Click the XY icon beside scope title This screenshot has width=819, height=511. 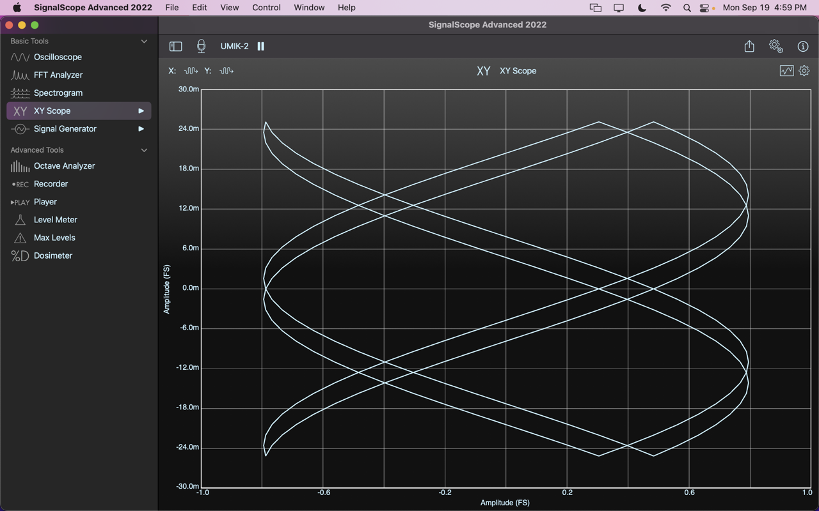(x=484, y=71)
